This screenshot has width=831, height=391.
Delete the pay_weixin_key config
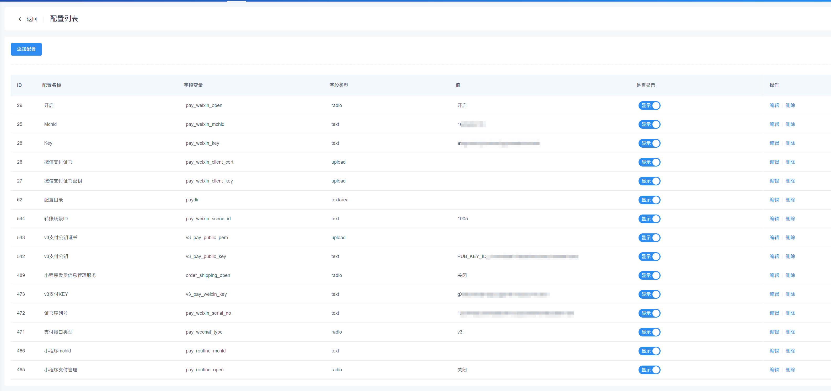790,143
